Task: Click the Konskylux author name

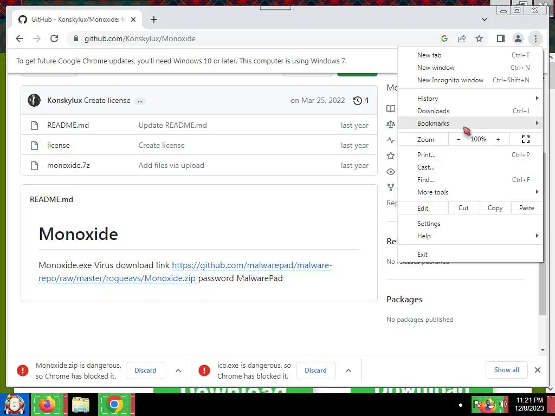Action: (x=64, y=100)
